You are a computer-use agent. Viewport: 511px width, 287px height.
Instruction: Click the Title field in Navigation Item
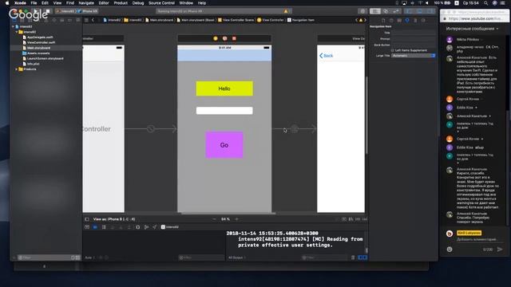click(x=414, y=33)
